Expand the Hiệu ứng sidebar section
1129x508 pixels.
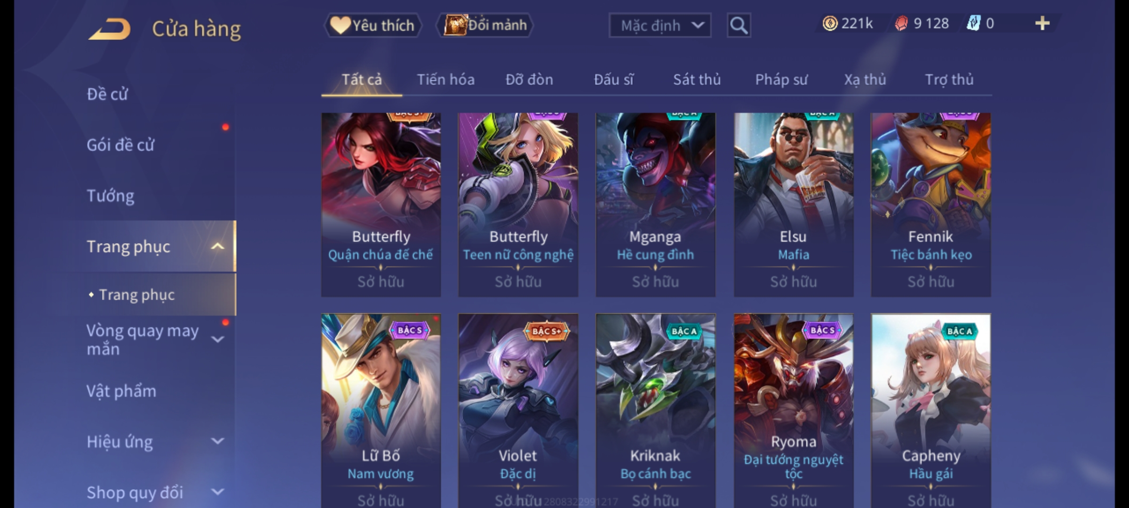click(217, 441)
